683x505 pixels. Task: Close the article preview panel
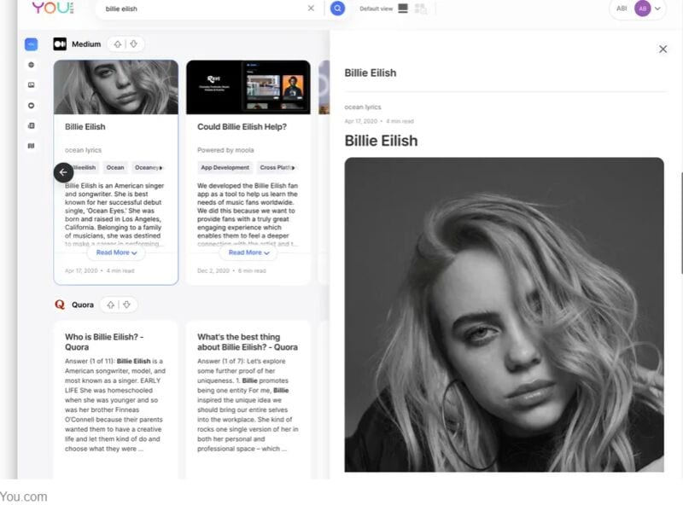[663, 49]
